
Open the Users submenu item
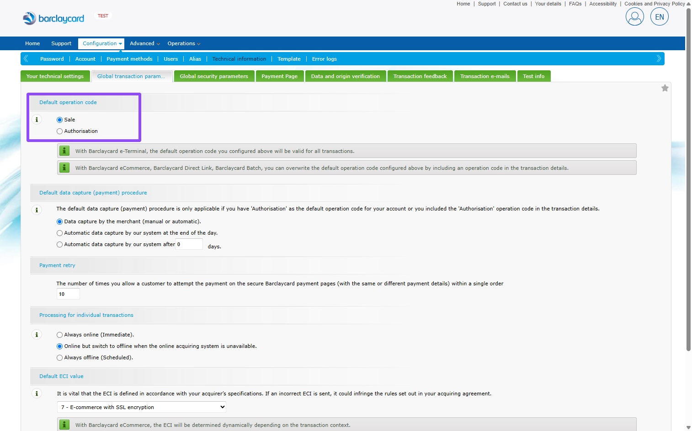171,59
